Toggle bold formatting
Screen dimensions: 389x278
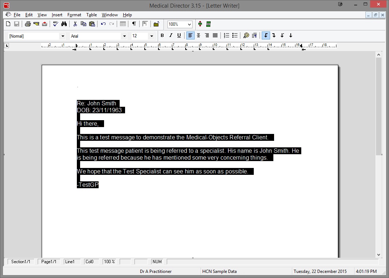click(162, 36)
